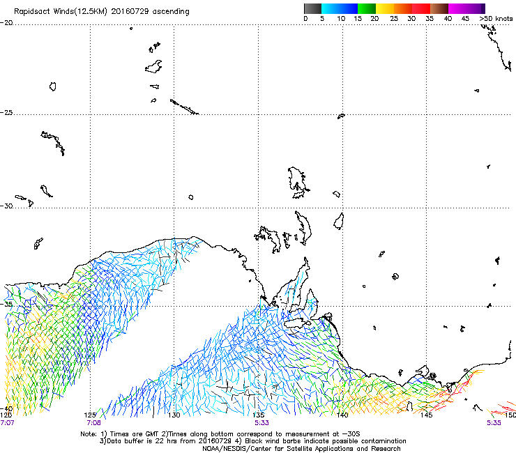This screenshot has width=516, height=453.
Task: Click the 'Rapidsact Winds(12.5KM) 20160729 ascending' title
Action: tap(102, 12)
